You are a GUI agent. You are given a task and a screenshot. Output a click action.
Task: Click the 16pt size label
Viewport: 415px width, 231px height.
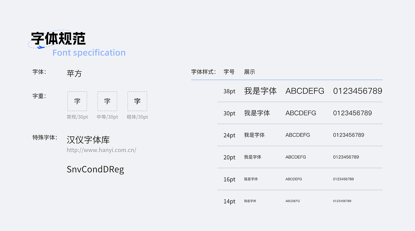229,179
